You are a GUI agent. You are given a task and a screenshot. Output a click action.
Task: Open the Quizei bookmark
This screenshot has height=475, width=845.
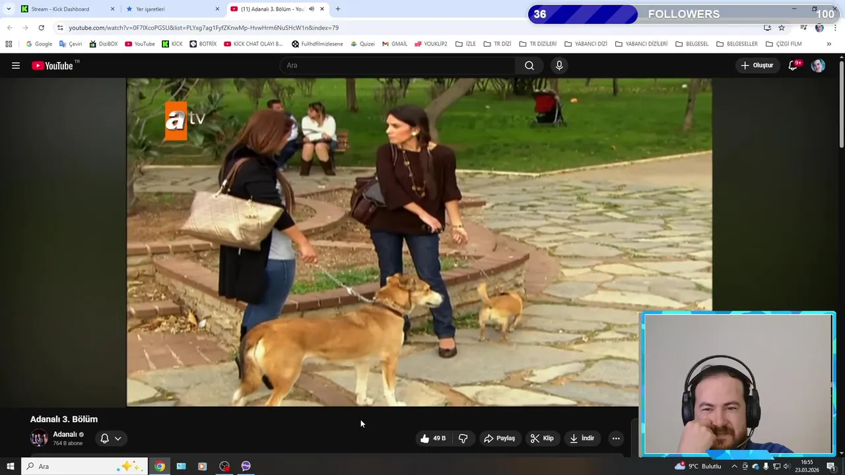362,44
